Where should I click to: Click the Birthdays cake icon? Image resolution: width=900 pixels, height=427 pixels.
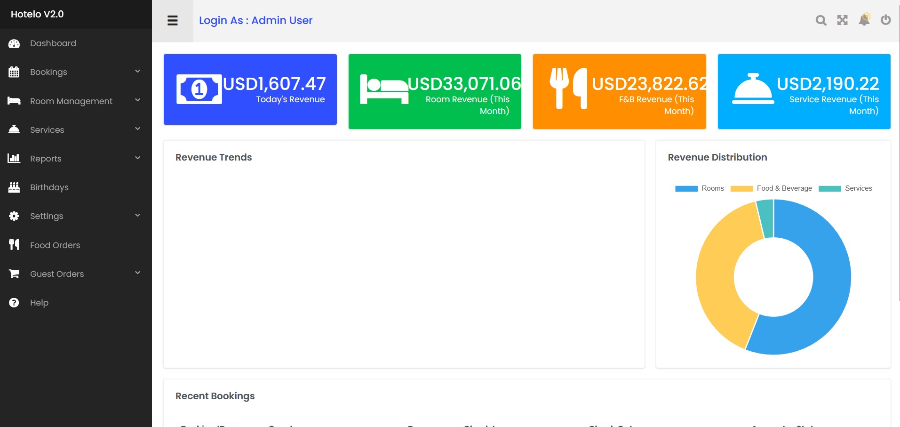coord(14,187)
